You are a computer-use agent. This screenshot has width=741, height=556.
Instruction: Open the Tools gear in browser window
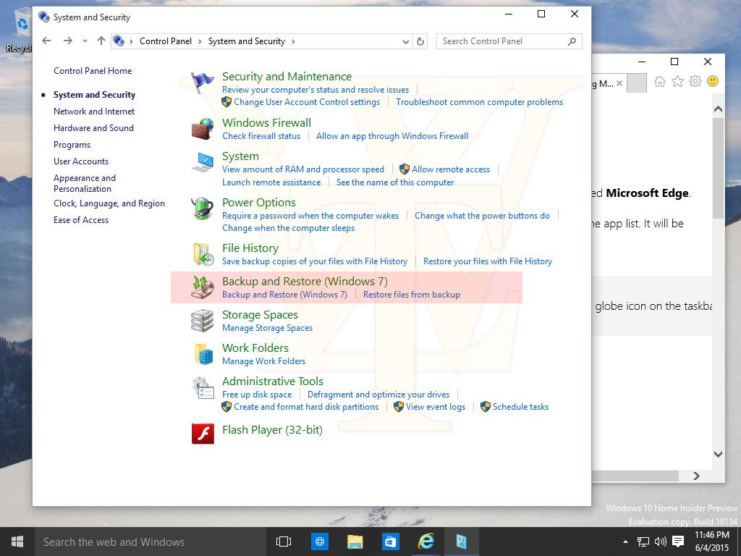click(695, 81)
